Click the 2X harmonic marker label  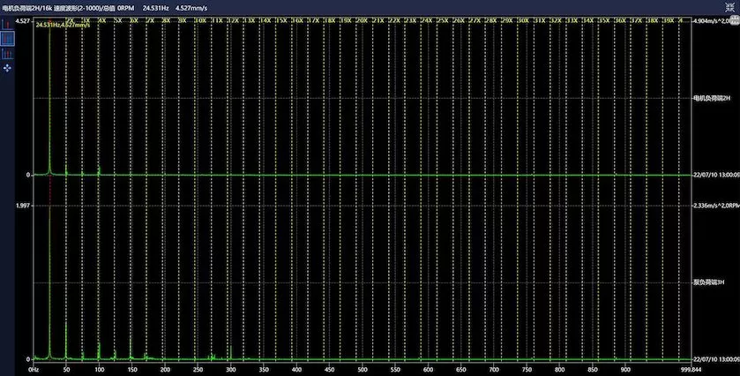[69, 19]
